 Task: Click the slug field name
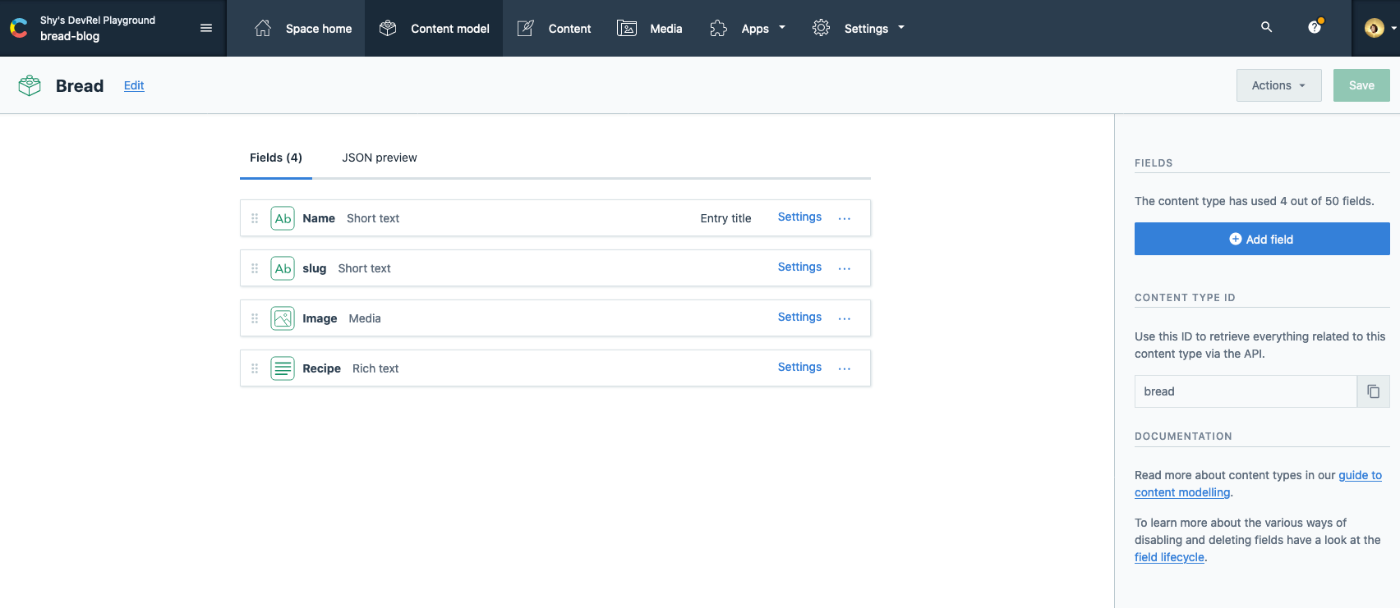pos(314,268)
